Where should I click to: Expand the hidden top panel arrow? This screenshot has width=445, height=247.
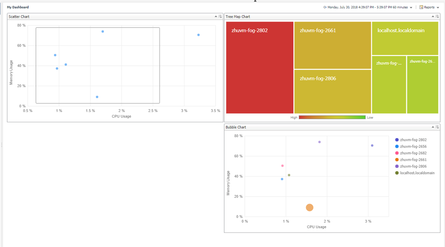[x=255, y=1]
